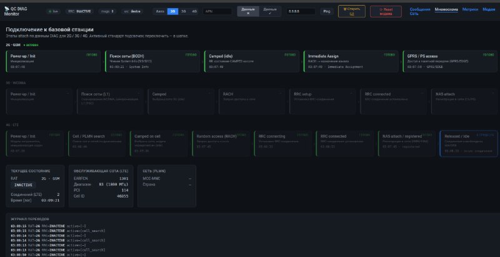
Task: Select the Auto network mode
Action: tap(160, 11)
